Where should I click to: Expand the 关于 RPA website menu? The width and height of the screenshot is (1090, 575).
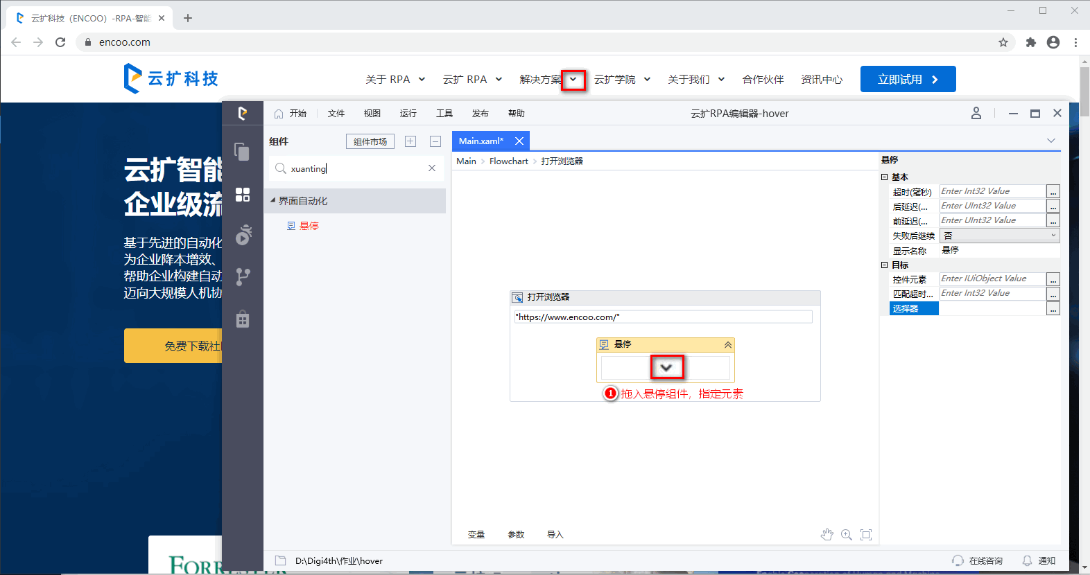click(422, 80)
